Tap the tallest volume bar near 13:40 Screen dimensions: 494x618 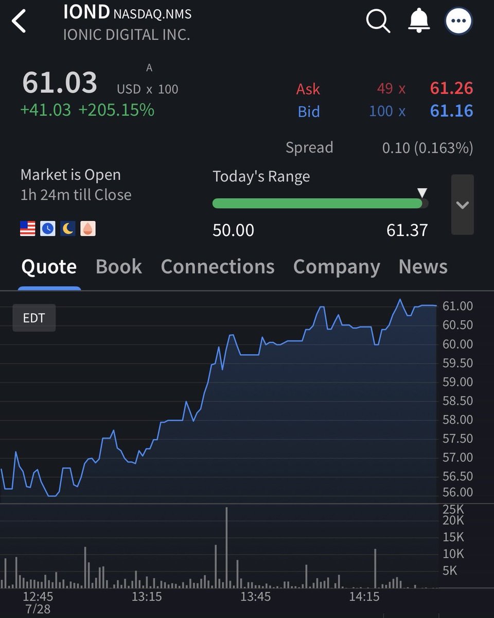[226, 547]
